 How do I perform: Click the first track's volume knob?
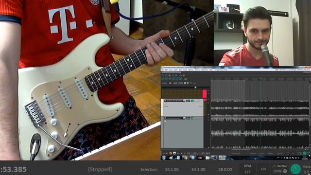184,101
